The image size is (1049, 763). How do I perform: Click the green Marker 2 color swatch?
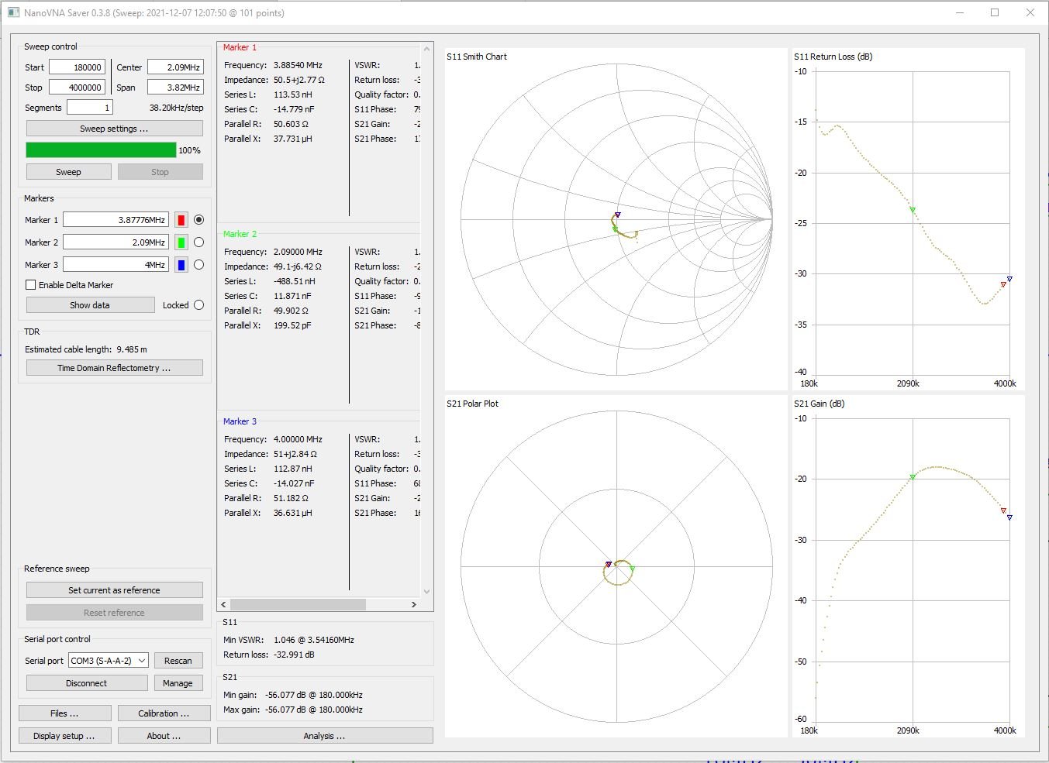coord(181,242)
